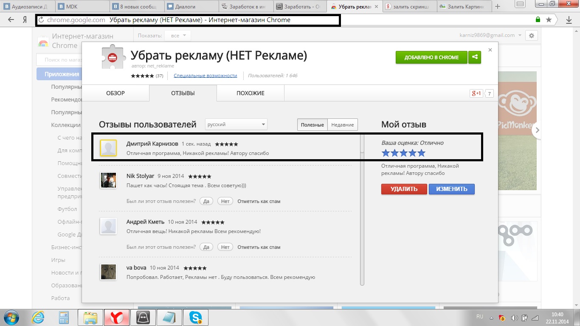This screenshot has height=326, width=580.
Task: Answer 'Нет' for Андрей Кметь's review
Action: [x=225, y=247]
